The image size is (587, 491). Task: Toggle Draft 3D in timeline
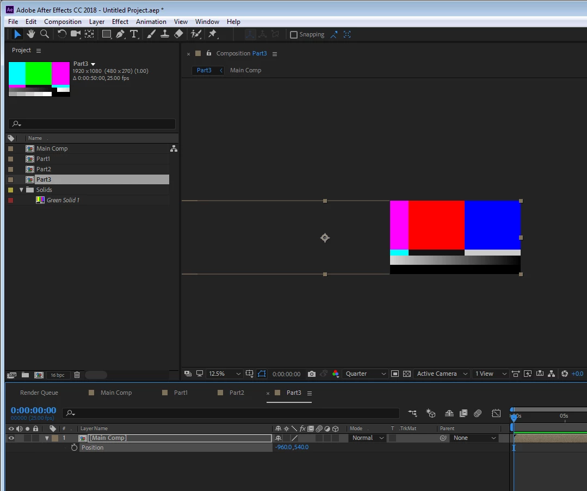pos(431,414)
